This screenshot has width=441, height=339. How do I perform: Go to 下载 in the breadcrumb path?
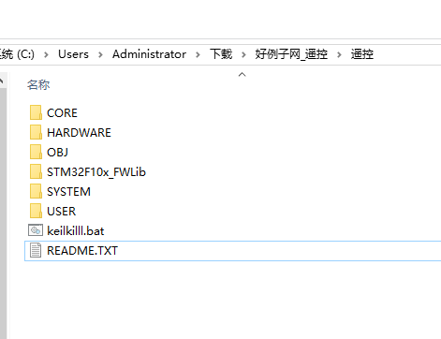coord(221,54)
